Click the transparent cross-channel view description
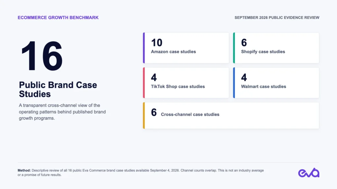The width and height of the screenshot is (337, 189). point(62,112)
